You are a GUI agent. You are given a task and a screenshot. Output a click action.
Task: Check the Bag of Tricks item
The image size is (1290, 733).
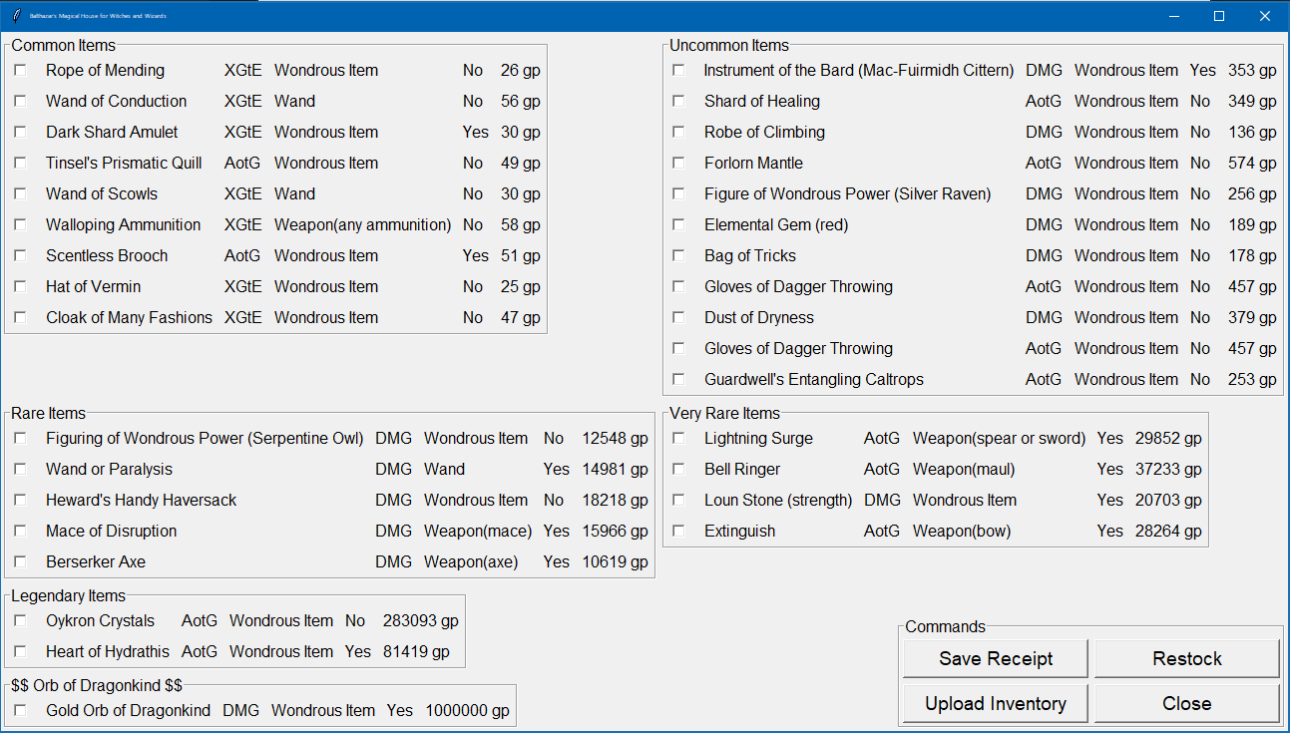coord(678,256)
